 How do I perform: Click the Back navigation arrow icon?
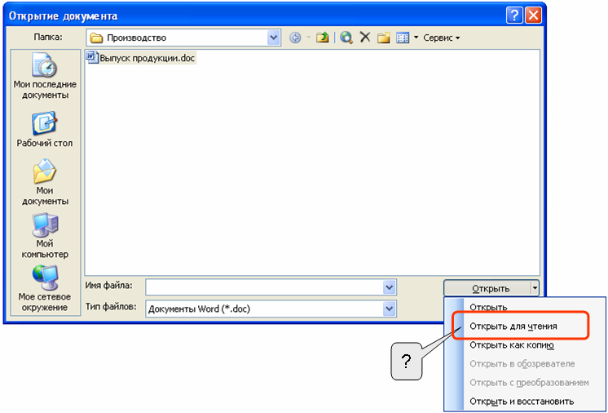[x=296, y=38]
